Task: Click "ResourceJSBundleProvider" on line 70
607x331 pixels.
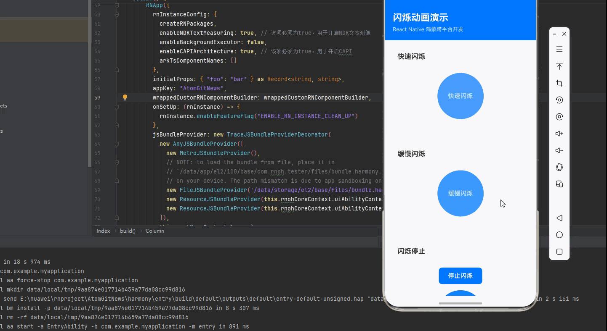Action: point(220,199)
